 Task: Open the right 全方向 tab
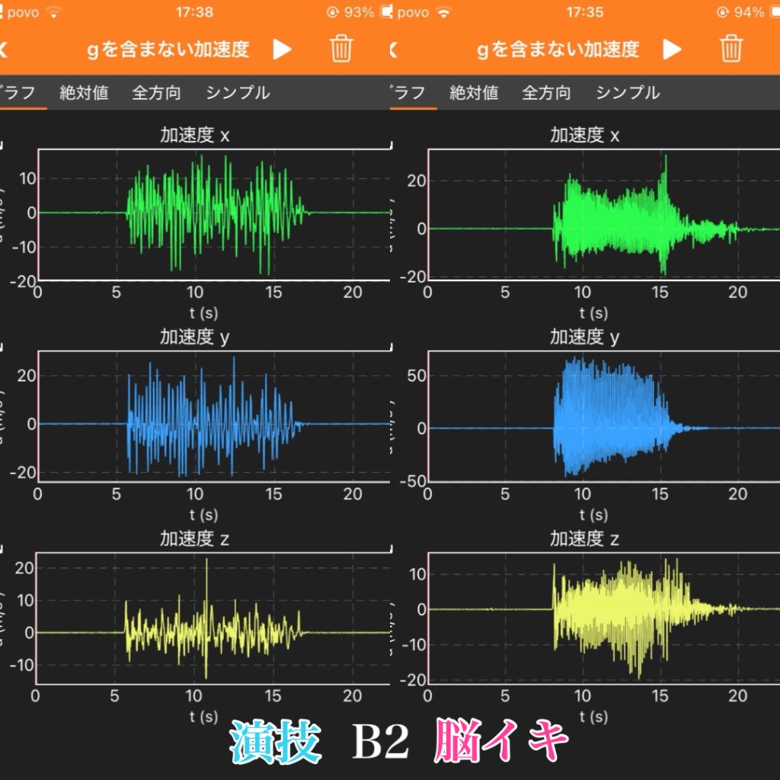click(546, 93)
